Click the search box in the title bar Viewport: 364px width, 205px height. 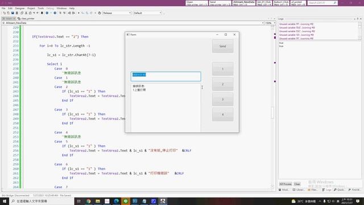pyautogui.click(x=322, y=3)
